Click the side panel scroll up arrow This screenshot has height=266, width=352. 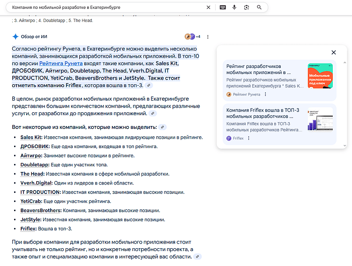tap(345, 63)
